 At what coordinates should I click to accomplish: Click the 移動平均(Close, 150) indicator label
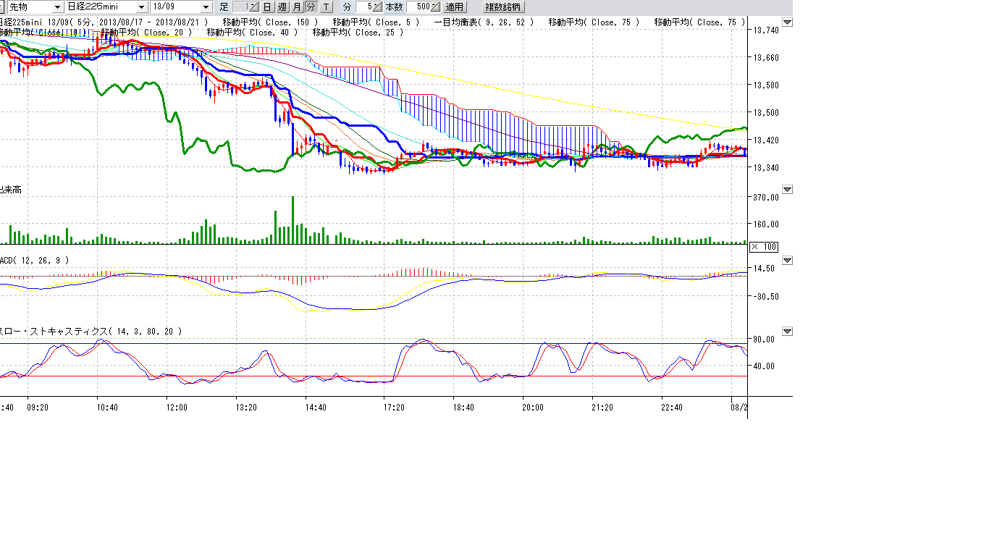pyautogui.click(x=270, y=22)
